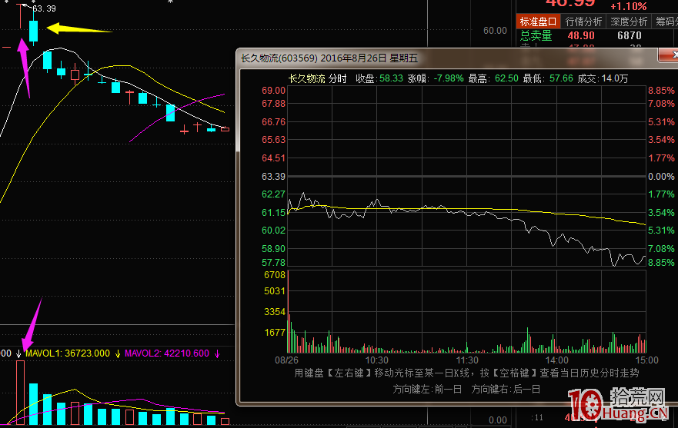Click the 69.00 price axis label
The height and width of the screenshot is (428, 678).
(273, 91)
